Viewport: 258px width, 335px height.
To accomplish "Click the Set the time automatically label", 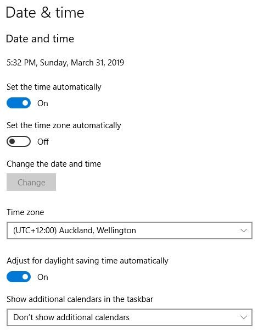I will coord(54,87).
